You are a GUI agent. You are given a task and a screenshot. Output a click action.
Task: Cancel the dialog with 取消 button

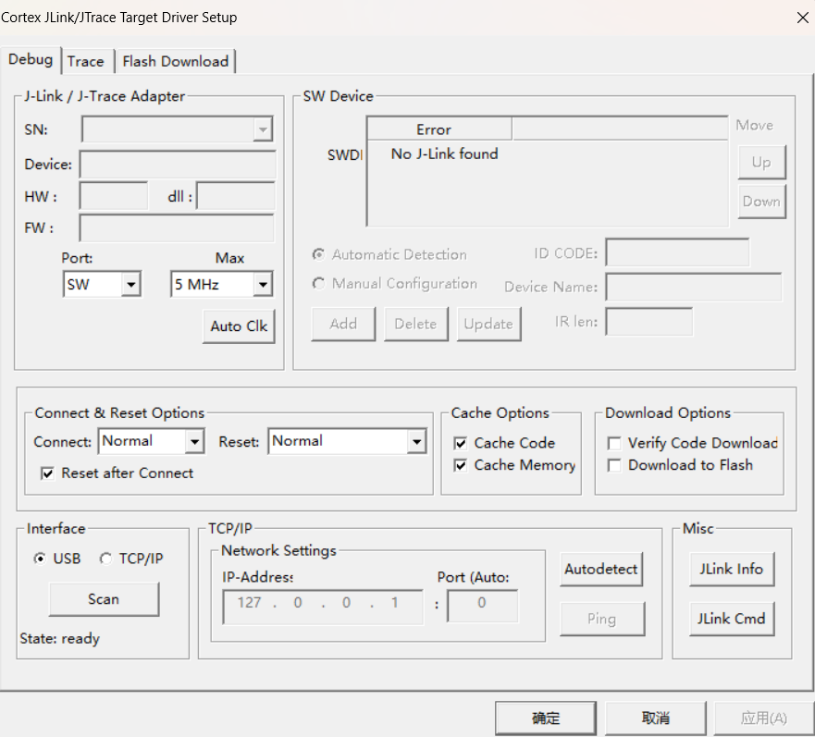[656, 719]
